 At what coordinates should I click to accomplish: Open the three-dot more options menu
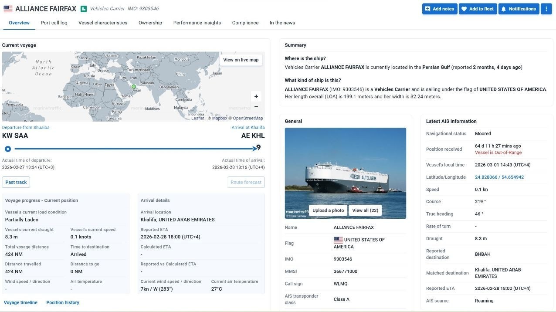point(546,9)
